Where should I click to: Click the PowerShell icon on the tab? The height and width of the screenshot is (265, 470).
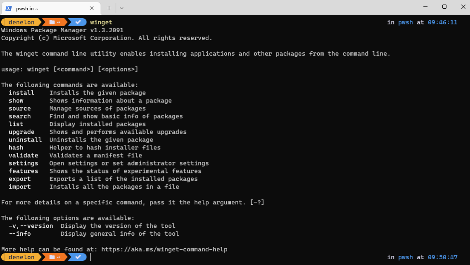(x=9, y=8)
